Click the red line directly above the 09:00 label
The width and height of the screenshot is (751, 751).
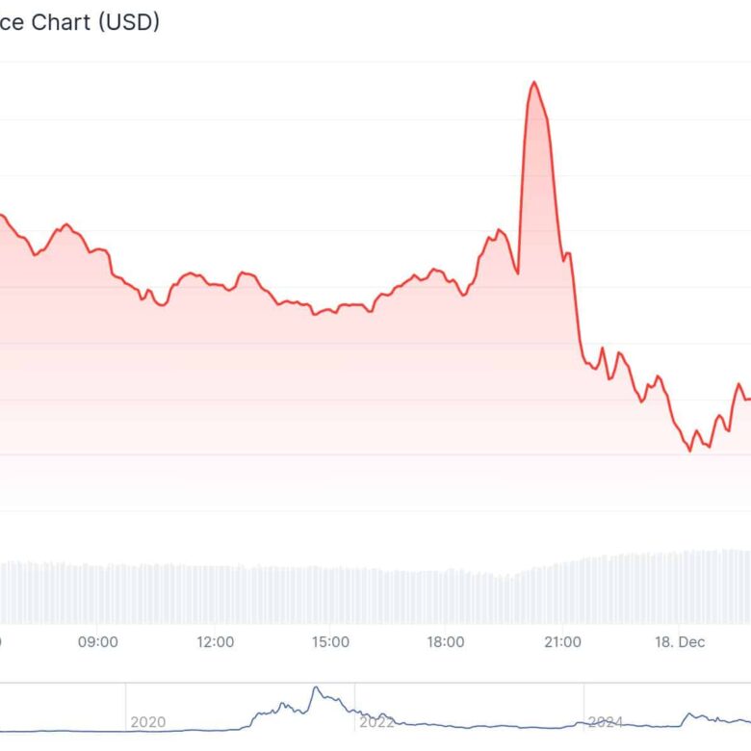(98, 250)
